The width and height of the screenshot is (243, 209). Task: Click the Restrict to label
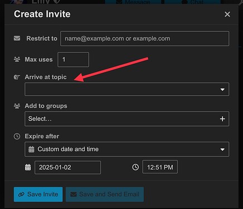click(x=42, y=38)
